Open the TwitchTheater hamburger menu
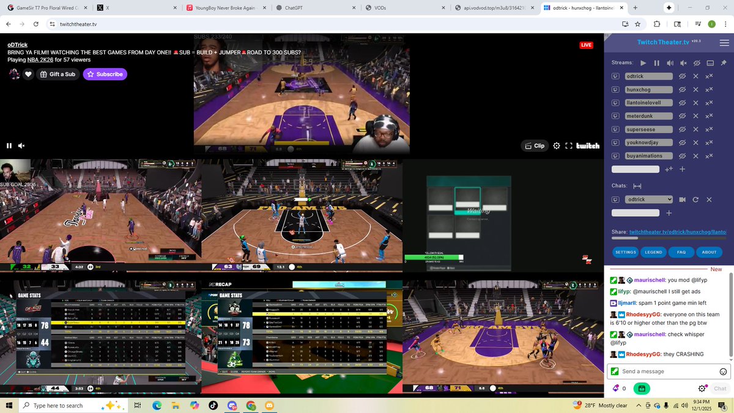 [x=724, y=43]
